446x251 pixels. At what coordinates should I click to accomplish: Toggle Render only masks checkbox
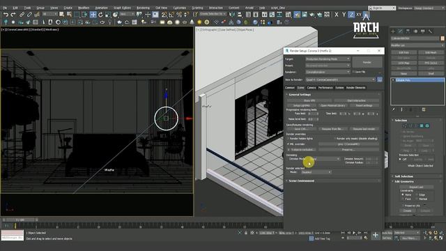[334, 139]
